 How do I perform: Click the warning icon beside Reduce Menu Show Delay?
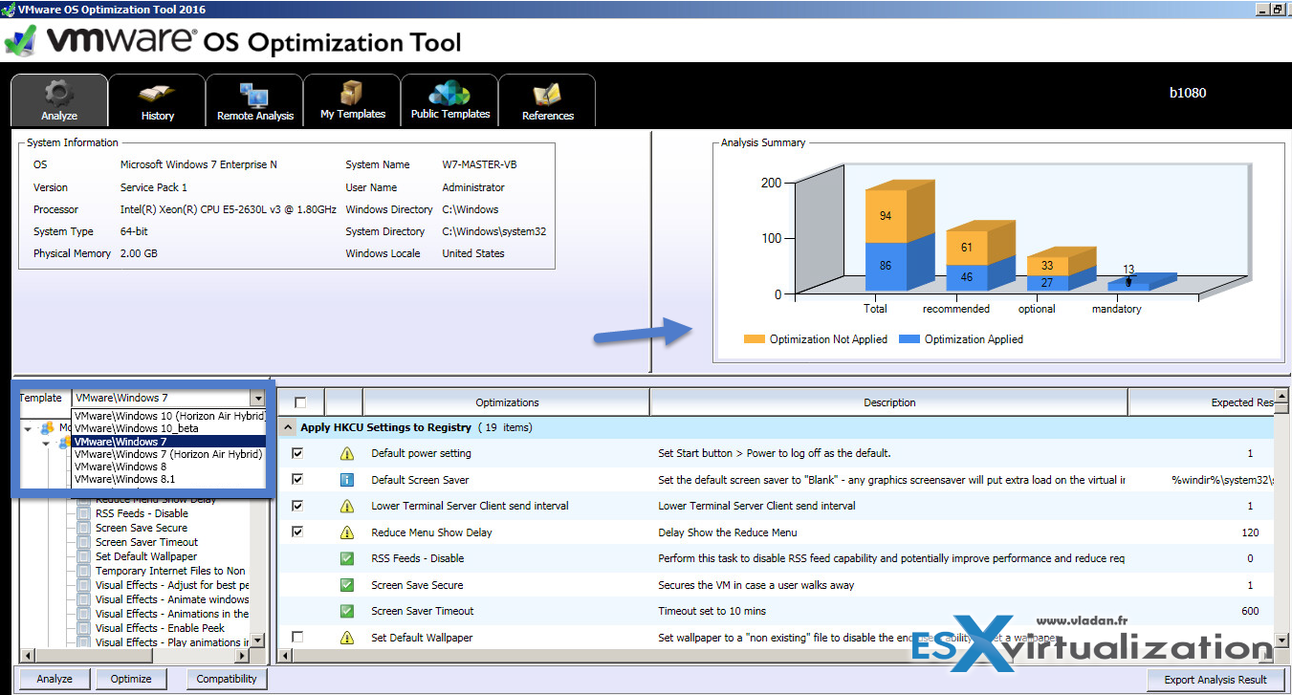[x=347, y=532]
